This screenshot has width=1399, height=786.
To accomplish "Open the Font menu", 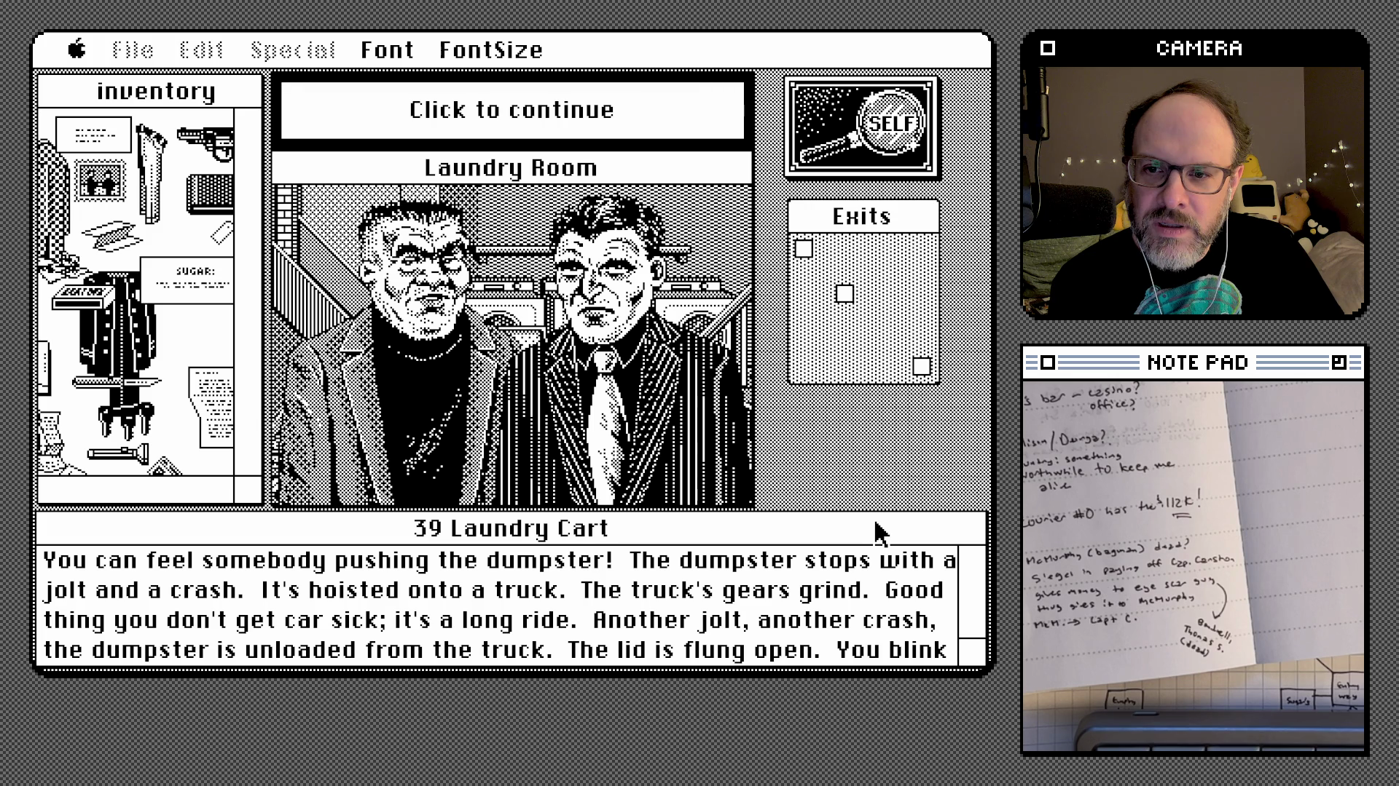I will 387,49.
